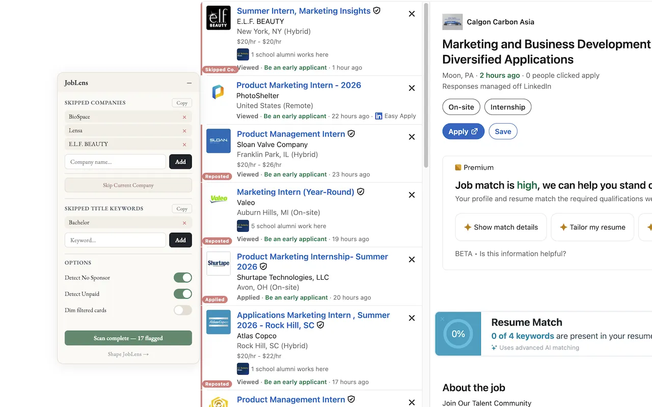The height and width of the screenshot is (407, 652).
Task: Click the Shurtape Technologies logo
Action: (218, 264)
